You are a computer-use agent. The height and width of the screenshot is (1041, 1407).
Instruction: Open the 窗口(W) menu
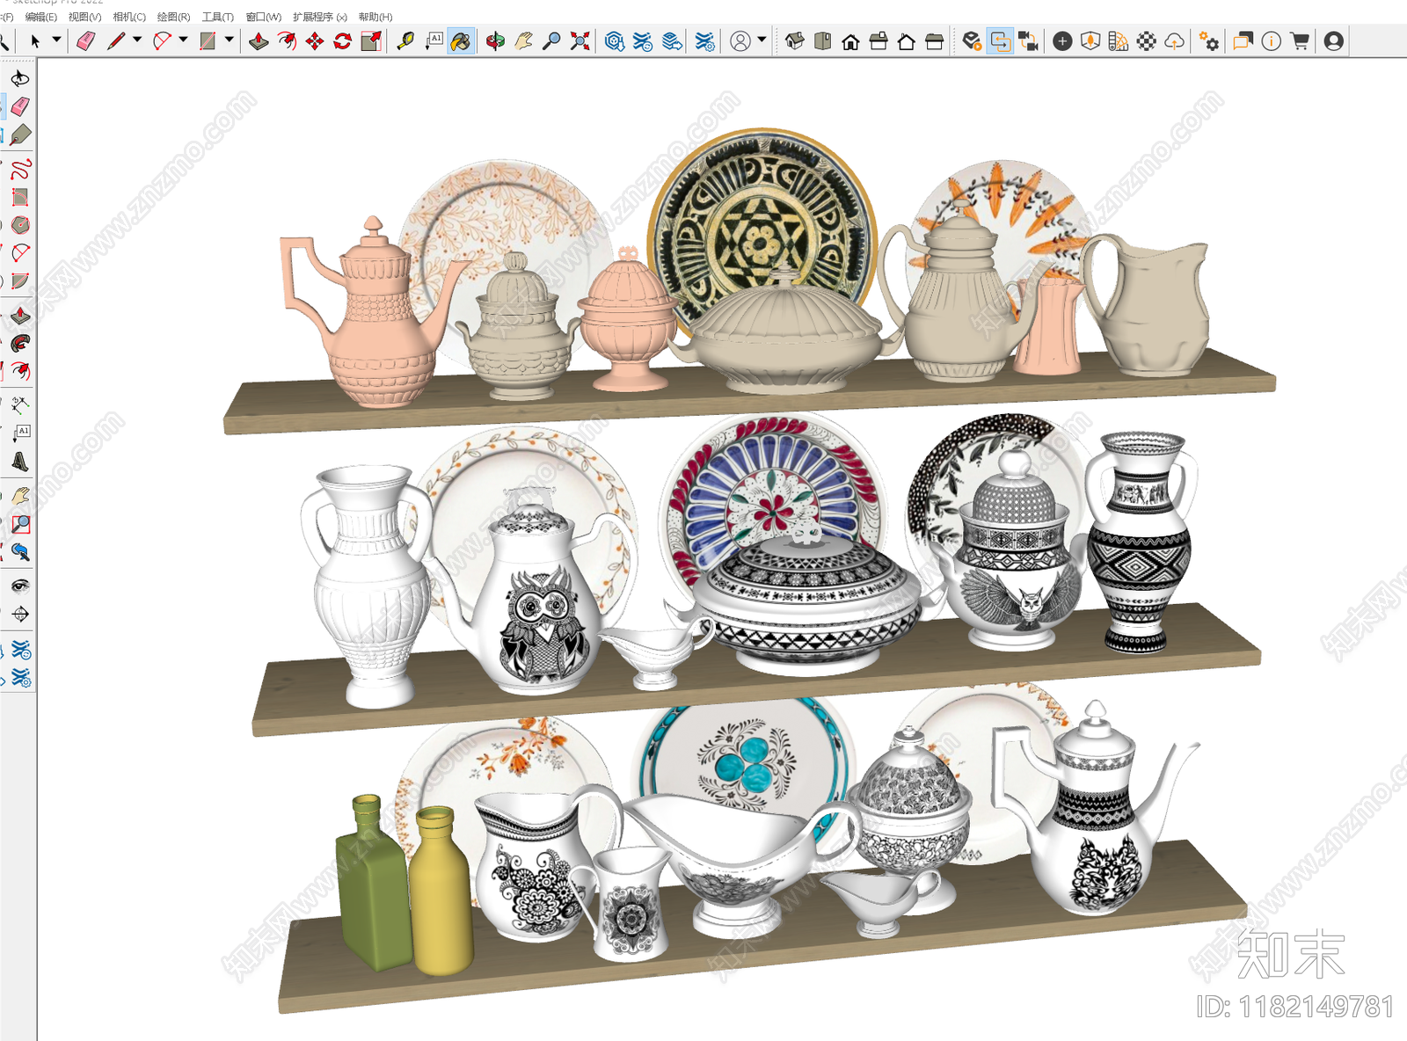264,17
